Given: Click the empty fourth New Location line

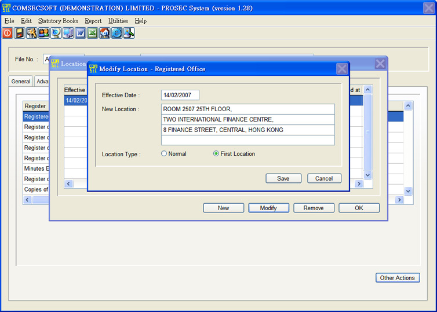Looking at the screenshot, I should pos(247,140).
